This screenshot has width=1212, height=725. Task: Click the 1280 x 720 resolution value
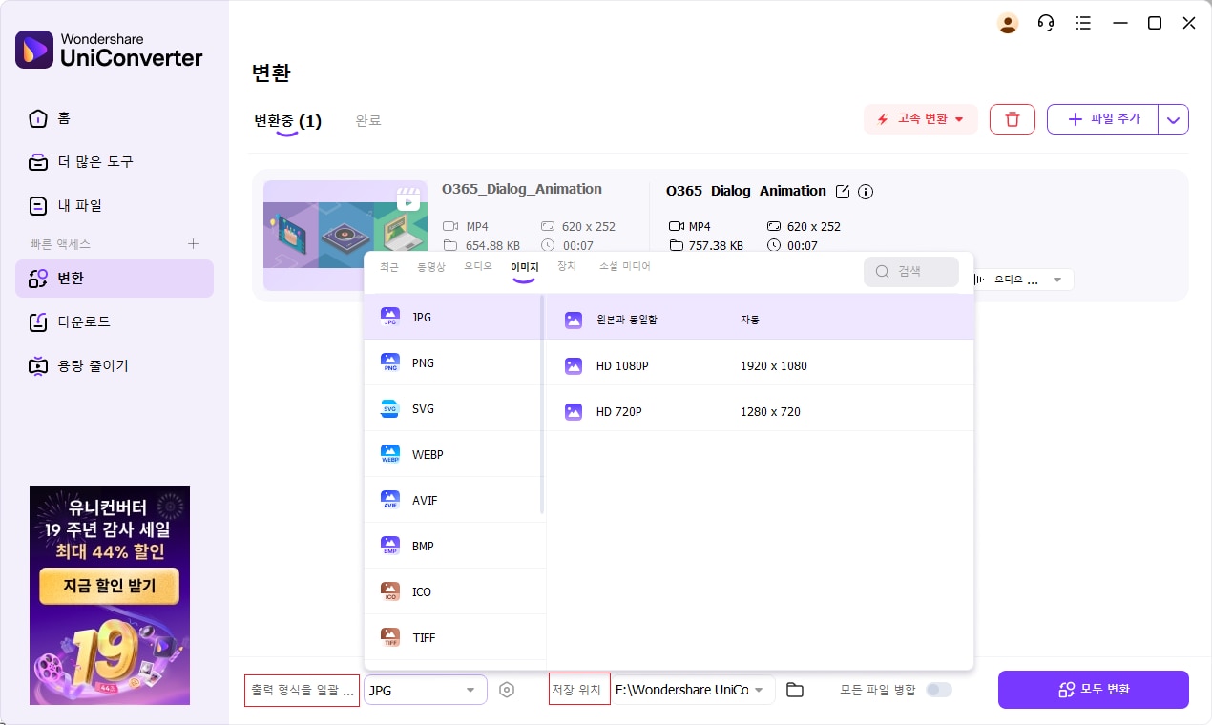(770, 412)
